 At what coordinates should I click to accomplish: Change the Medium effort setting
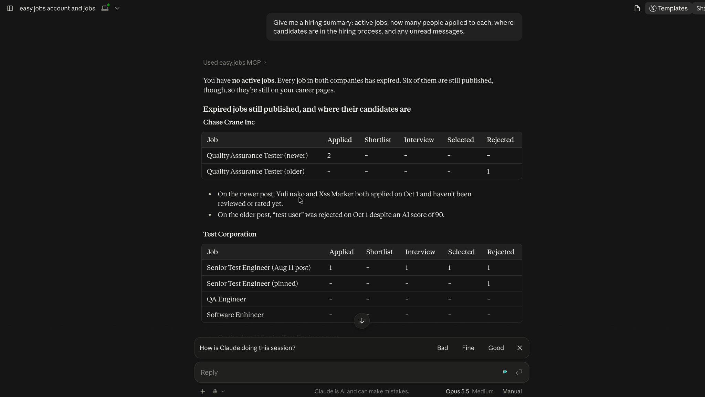click(x=483, y=391)
